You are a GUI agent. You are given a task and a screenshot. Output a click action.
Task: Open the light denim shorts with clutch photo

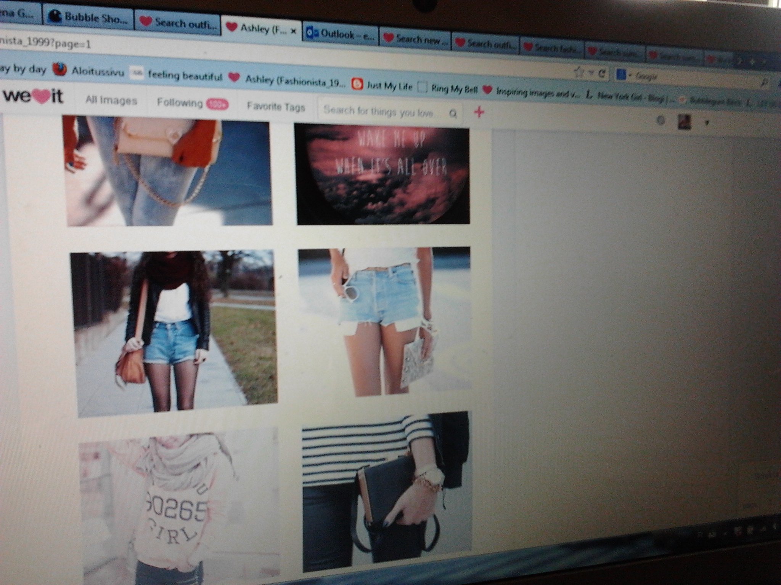385,322
